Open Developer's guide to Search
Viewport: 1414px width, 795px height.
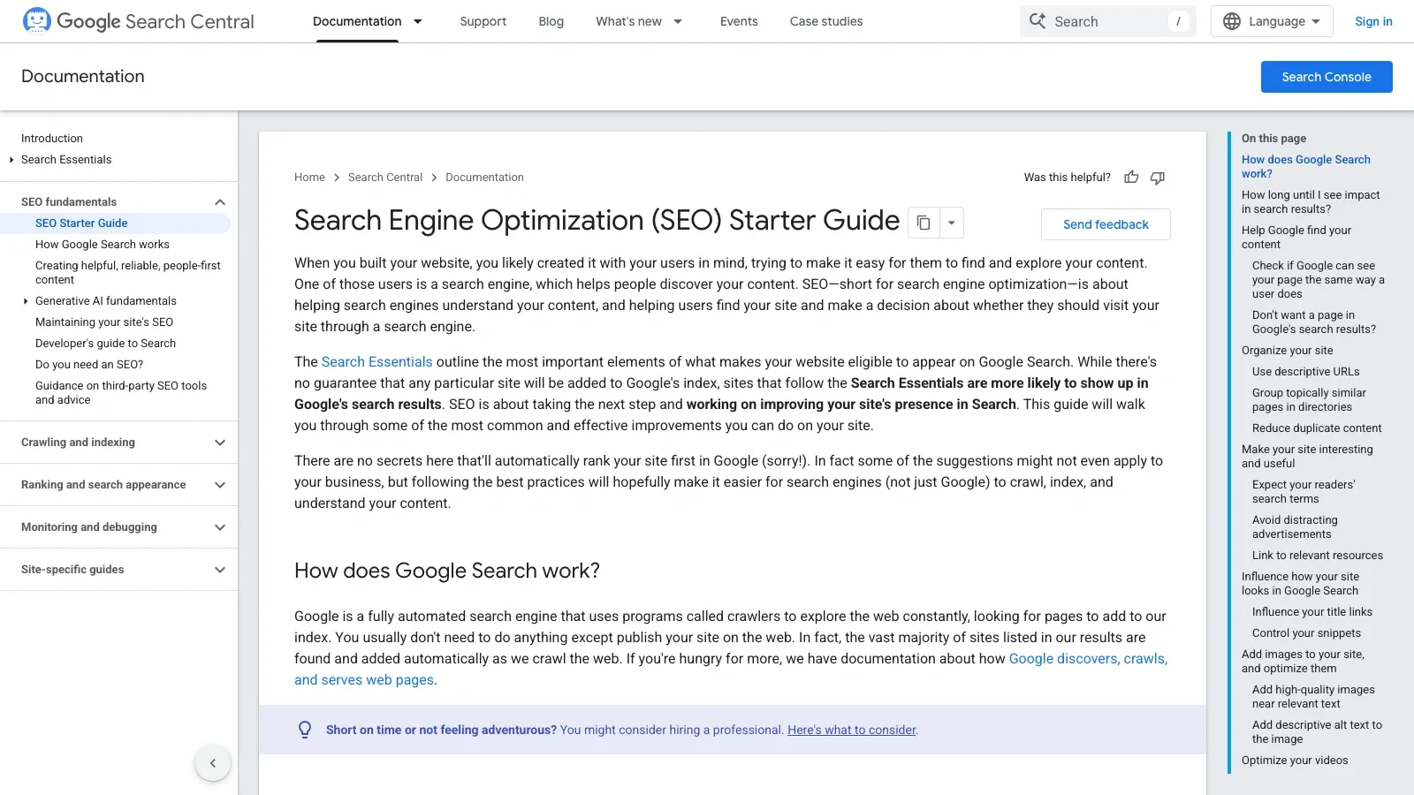105,344
